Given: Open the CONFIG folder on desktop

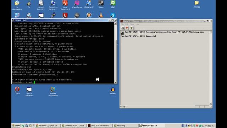Looking at the screenshot, I should coord(197,4).
